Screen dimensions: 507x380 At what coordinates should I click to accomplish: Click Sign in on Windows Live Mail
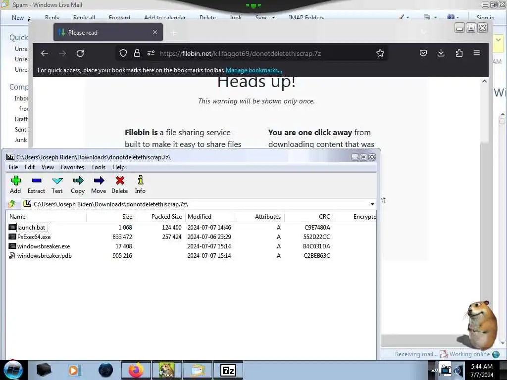(x=485, y=18)
